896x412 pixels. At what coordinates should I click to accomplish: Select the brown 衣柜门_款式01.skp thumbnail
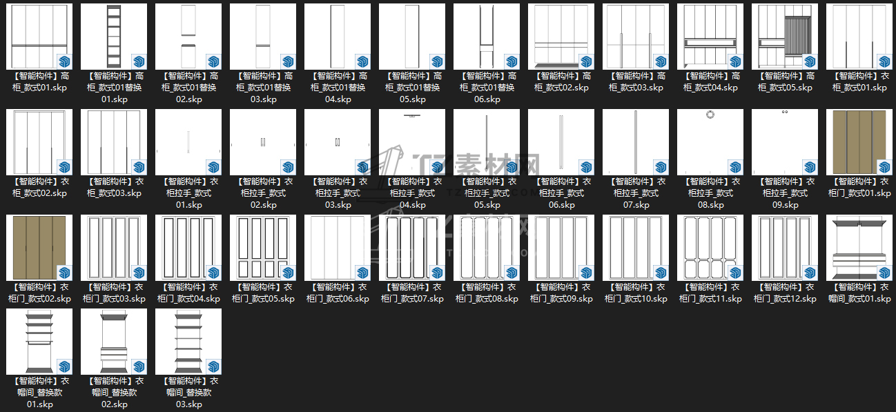point(859,142)
